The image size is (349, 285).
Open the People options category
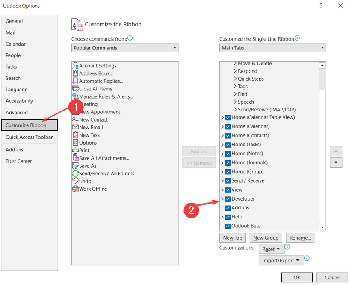click(30, 55)
